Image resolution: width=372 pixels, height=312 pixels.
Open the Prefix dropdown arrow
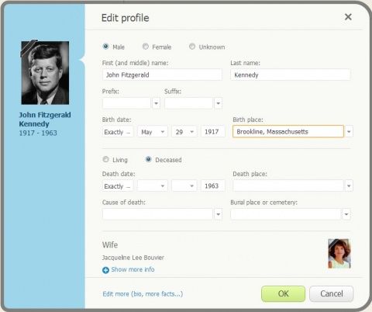(x=156, y=103)
